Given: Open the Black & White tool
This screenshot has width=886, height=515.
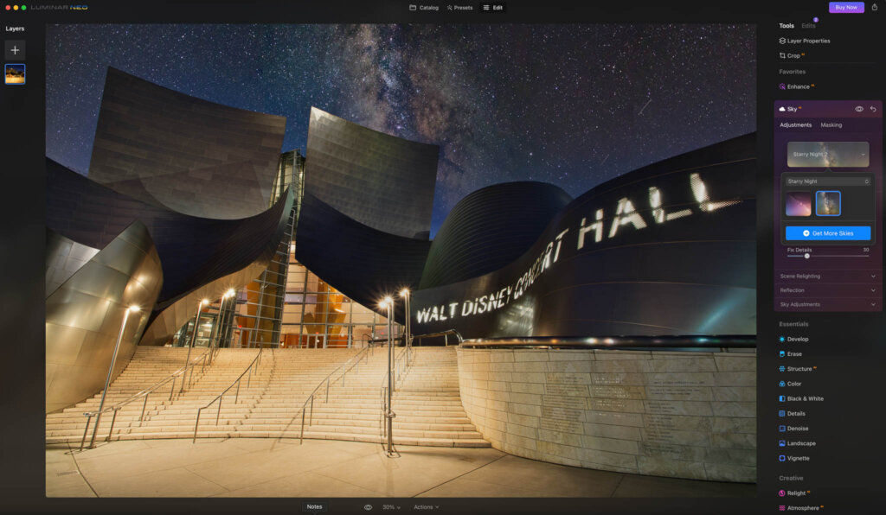Looking at the screenshot, I should 804,398.
